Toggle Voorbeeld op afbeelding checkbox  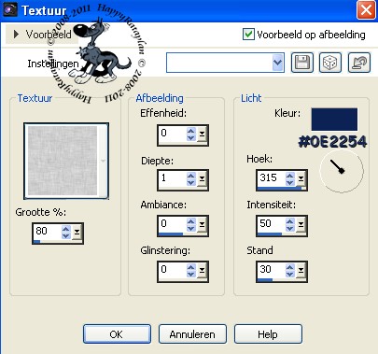coord(248,35)
